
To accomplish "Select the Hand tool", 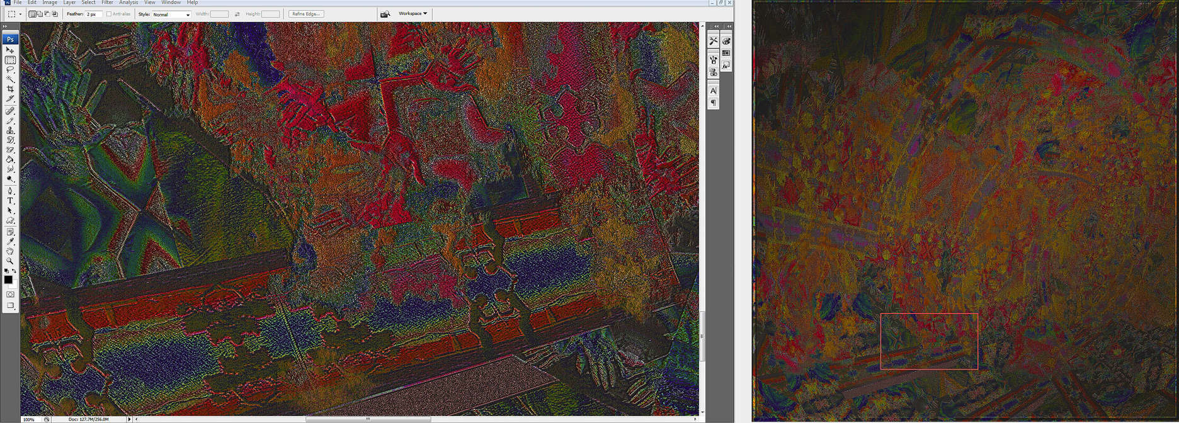I will tap(10, 251).
